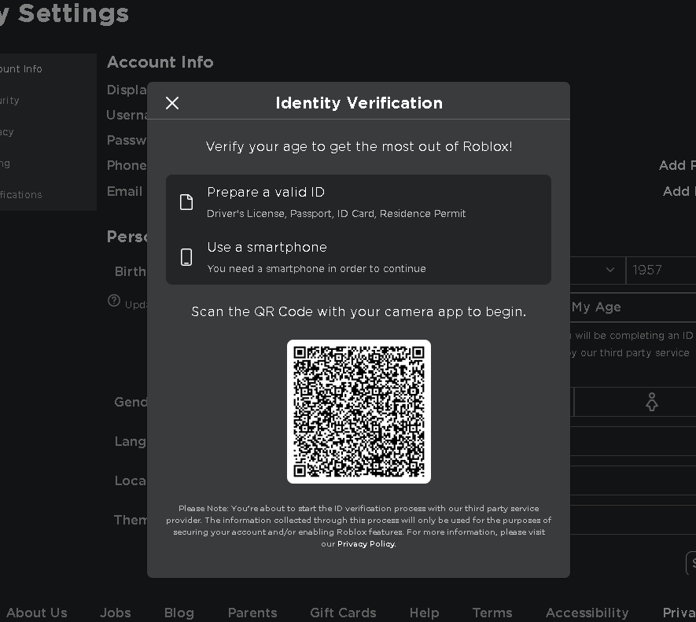Open Blog footer link

pyautogui.click(x=179, y=613)
